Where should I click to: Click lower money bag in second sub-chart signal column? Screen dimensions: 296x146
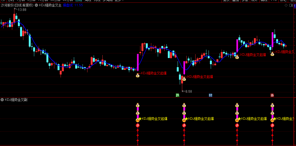[184, 113]
